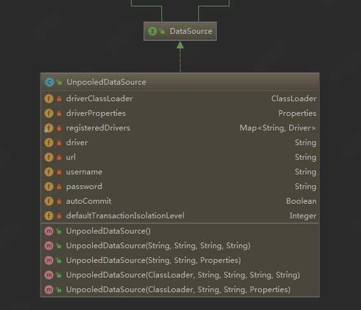Select the defaultTransactionIsolationLevel field
361x310 pixels.
coord(180,216)
